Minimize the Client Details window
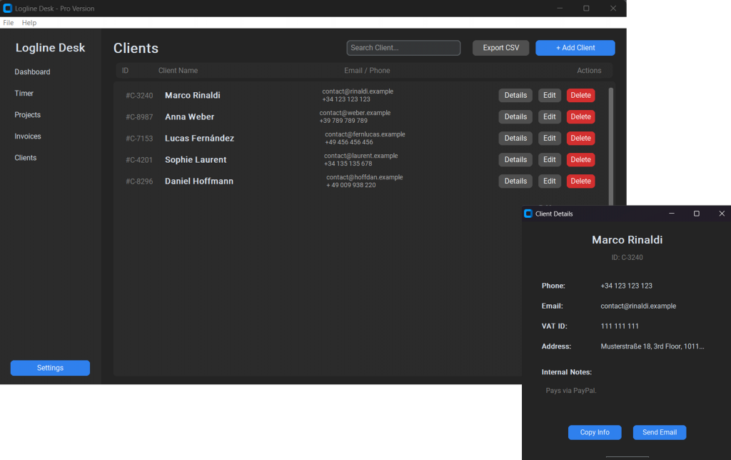 point(671,214)
